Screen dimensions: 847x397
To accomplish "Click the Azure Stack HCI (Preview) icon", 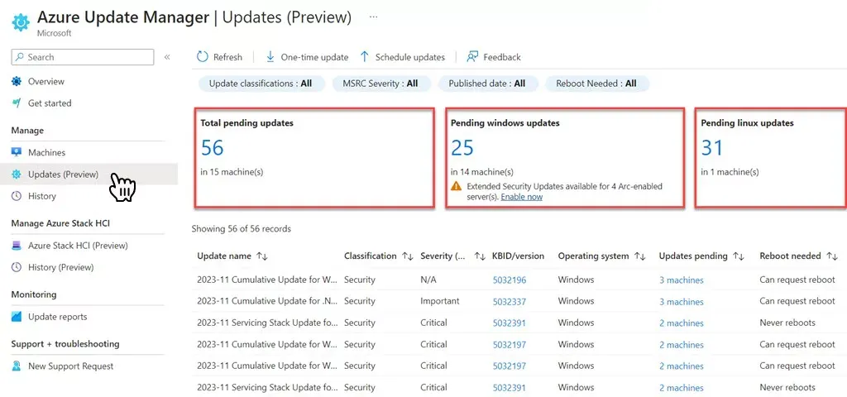I will tap(17, 246).
